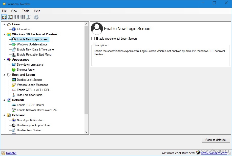Select Enable Resizable Start Menu item
This screenshot has height=156, width=232.
pyautogui.click(x=34, y=55)
